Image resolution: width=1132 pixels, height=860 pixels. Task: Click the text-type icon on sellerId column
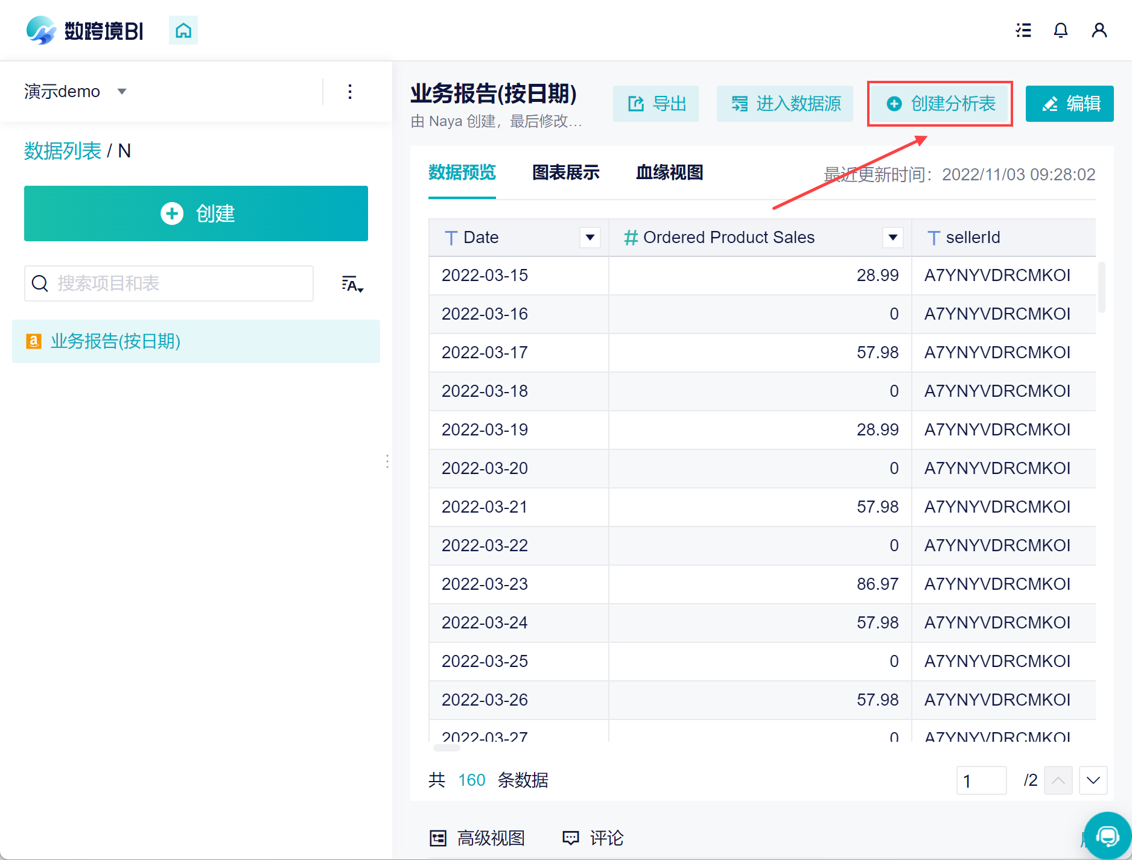(x=933, y=238)
